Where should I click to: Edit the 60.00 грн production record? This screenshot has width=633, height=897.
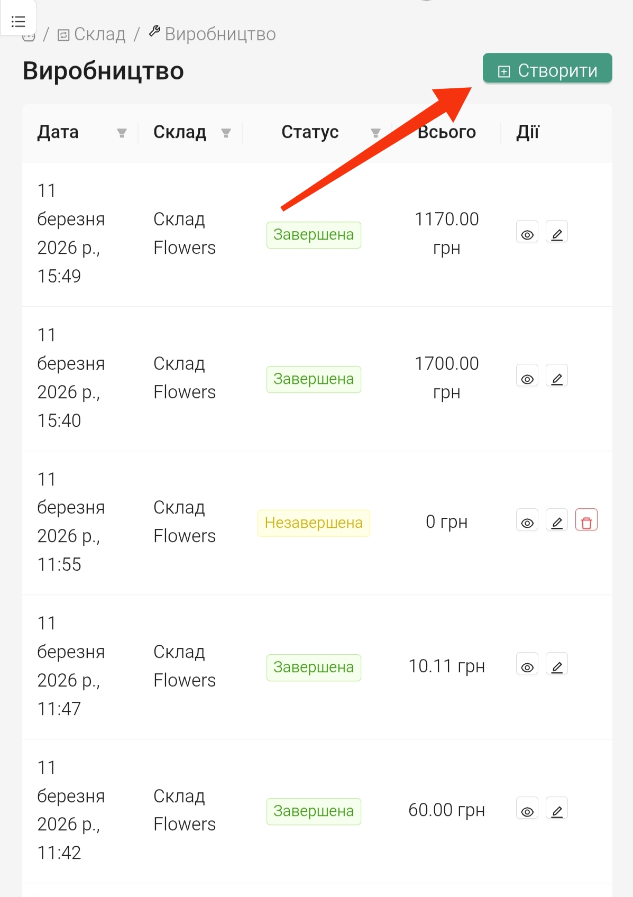point(557,810)
